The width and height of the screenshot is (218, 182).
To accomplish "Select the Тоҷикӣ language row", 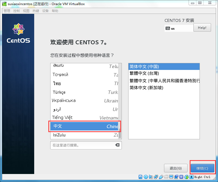I will pos(84,75).
